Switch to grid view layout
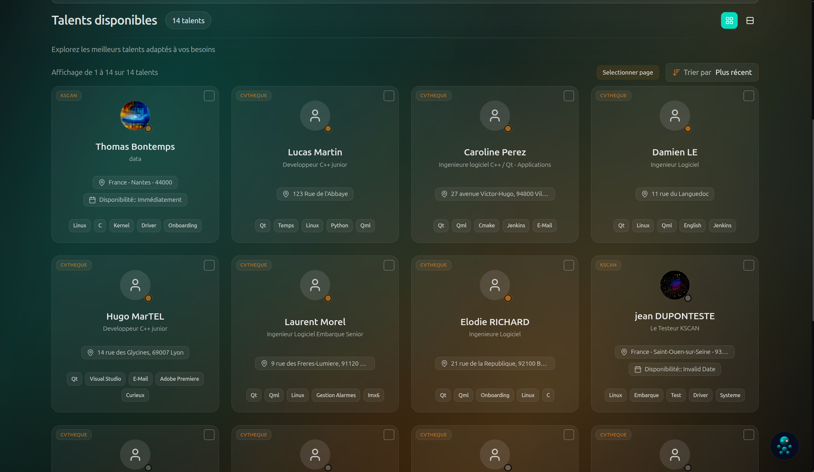Screen dimensions: 814x472 point(729,21)
